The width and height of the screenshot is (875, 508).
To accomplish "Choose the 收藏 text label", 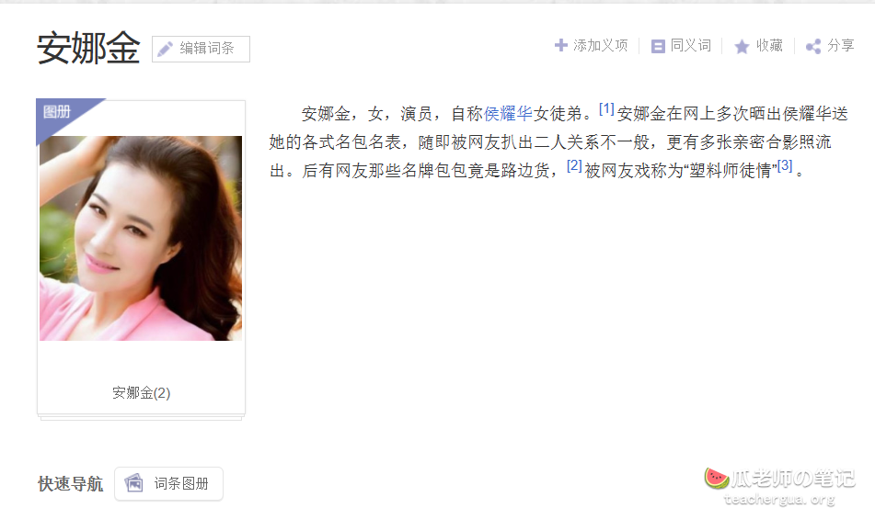I will click(x=769, y=45).
